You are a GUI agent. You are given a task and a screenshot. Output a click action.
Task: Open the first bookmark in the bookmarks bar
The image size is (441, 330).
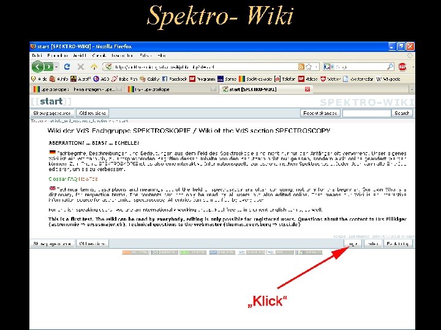pyautogui.click(x=39, y=79)
